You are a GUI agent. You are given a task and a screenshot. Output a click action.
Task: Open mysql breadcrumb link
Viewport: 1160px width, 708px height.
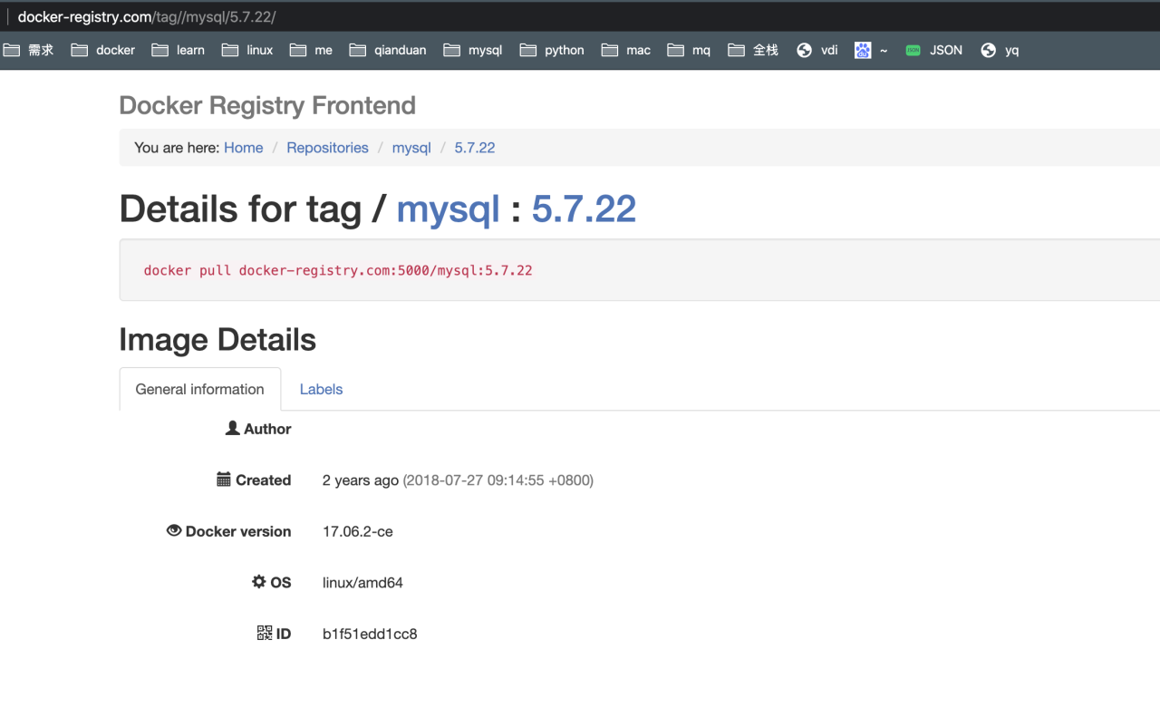point(411,148)
